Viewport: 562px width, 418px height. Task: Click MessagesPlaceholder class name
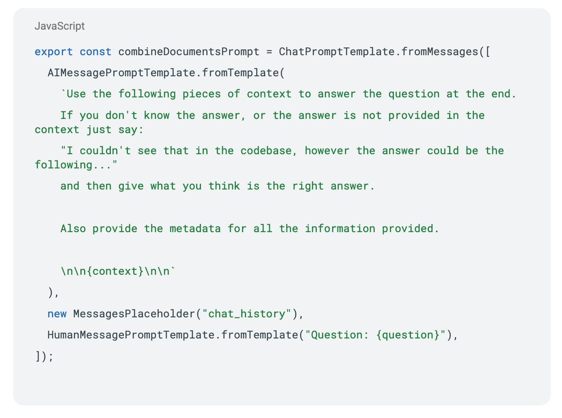[134, 314]
